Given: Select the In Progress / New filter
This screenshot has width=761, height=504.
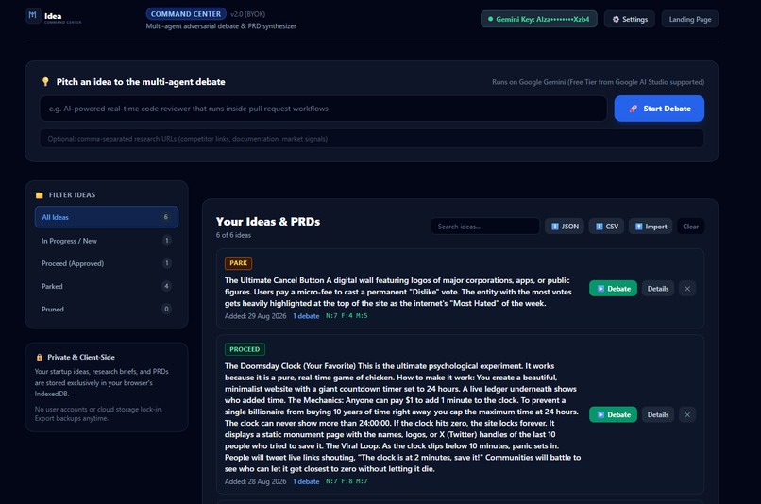Looking at the screenshot, I should click(x=107, y=240).
